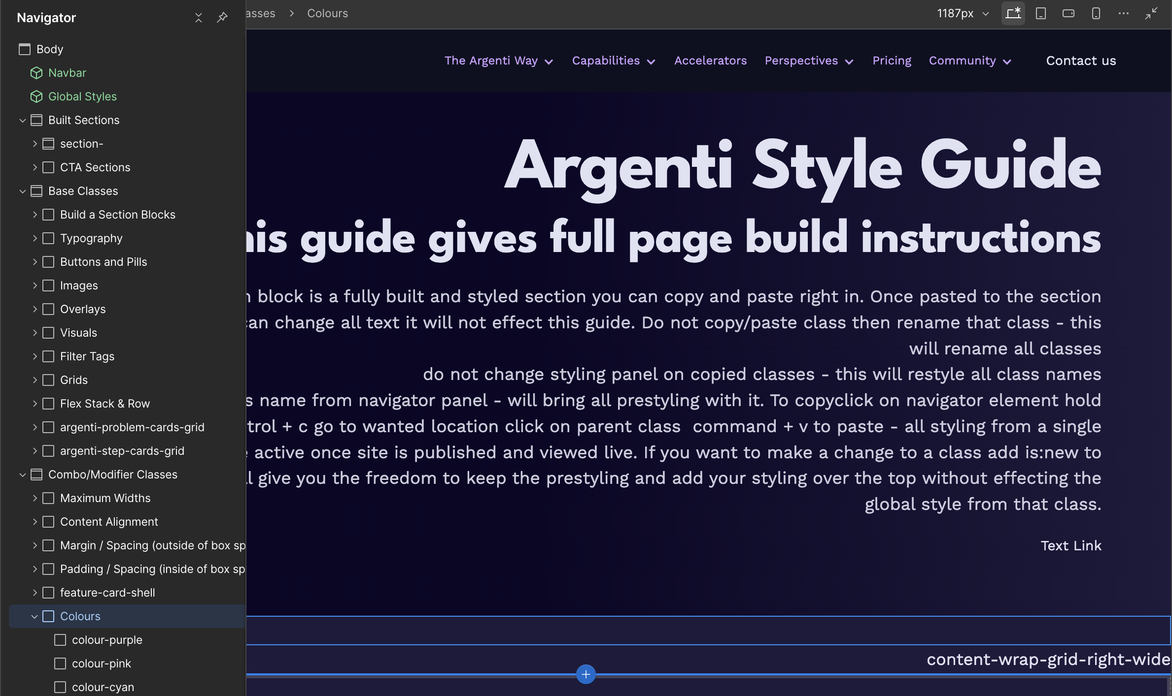Select Margin / Spacing tree row
The image size is (1172, 696).
127,545
